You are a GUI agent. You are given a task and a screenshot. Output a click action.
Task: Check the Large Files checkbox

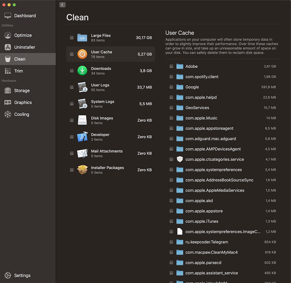click(72, 38)
